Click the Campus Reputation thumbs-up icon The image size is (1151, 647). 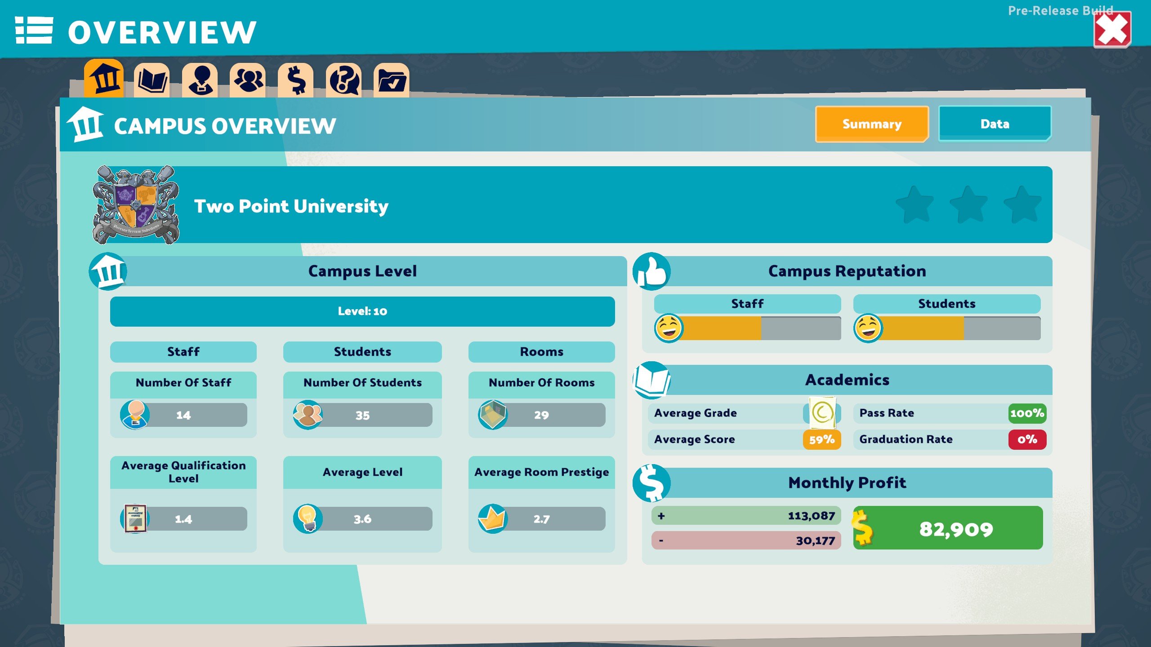tap(652, 271)
